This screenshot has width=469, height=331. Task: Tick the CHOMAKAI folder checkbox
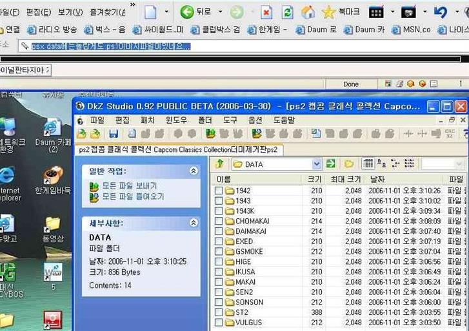pos(219,221)
